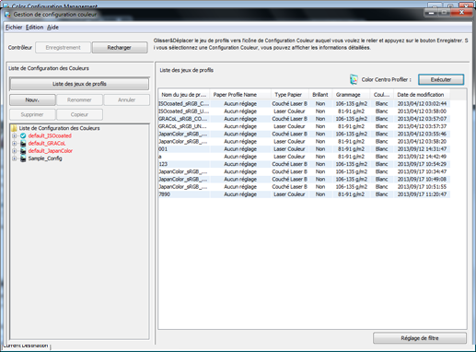
Task: Click date 2013/04/12 03:55:46 cell
Action: [422, 134]
